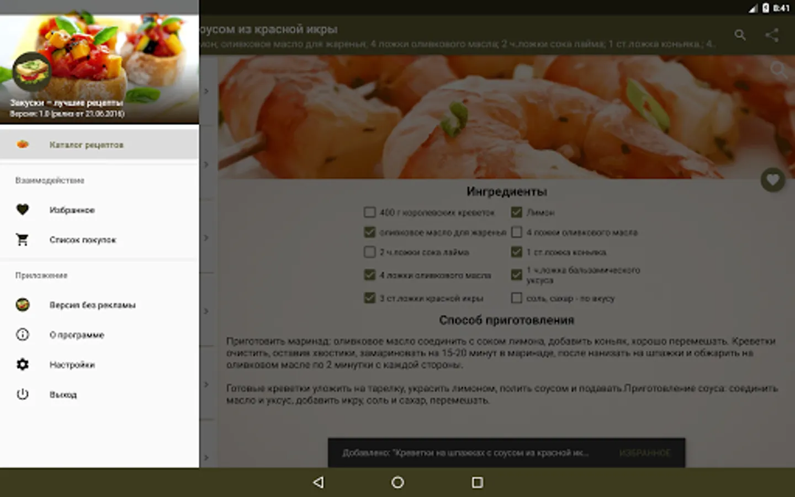Viewport: 795px width, 497px height.
Task: Click the info circle icon
Action: point(23,335)
